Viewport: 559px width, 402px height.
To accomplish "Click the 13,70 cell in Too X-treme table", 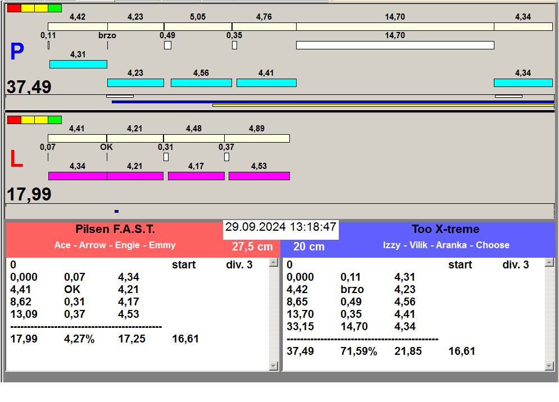I will tap(300, 314).
